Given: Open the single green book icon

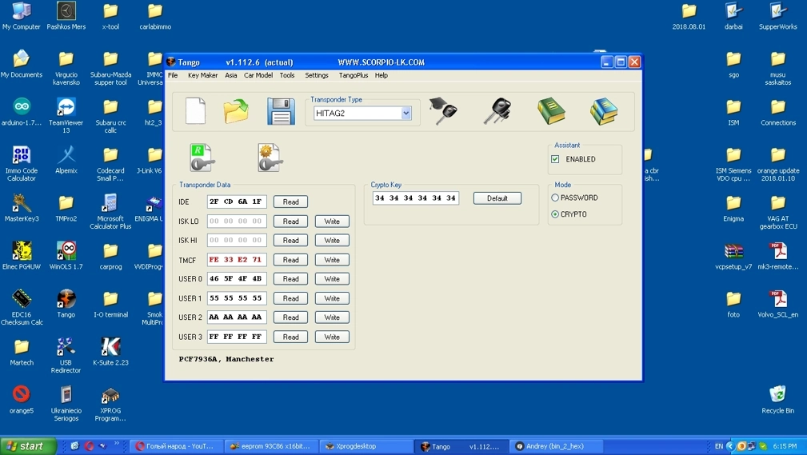Looking at the screenshot, I should pos(551,110).
